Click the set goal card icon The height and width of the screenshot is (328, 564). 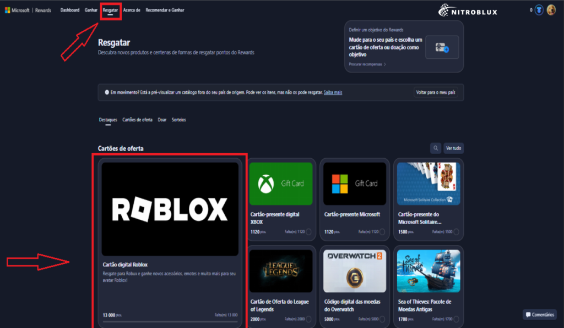click(x=442, y=47)
